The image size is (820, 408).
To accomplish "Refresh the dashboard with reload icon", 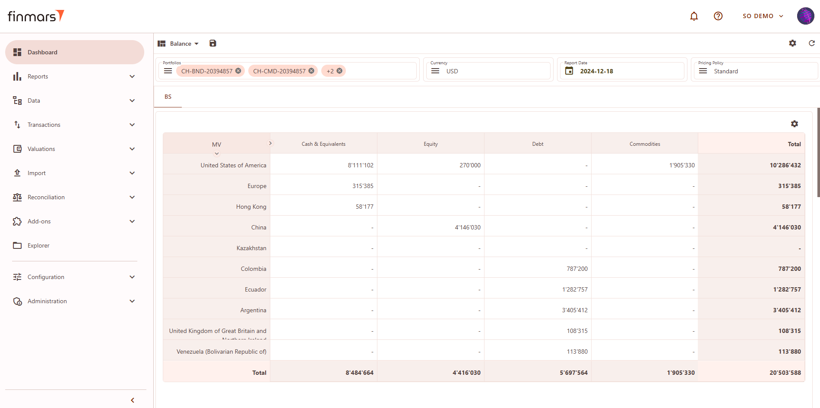I will 811,43.
